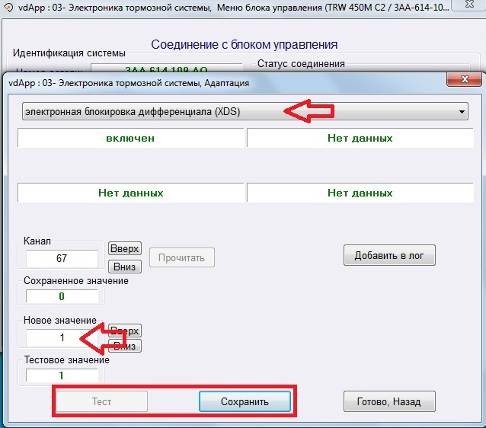
Task: Click 'Идентификация системы' label in main window
Action: click(69, 53)
